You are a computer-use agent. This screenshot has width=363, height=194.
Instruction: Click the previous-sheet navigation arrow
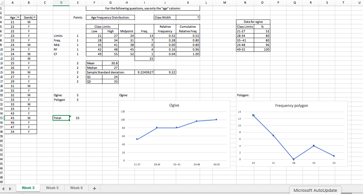click(x=3, y=188)
